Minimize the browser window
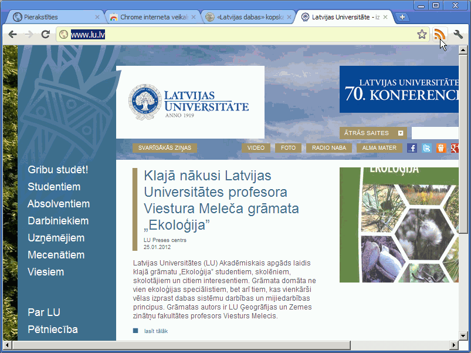 [421, 5]
